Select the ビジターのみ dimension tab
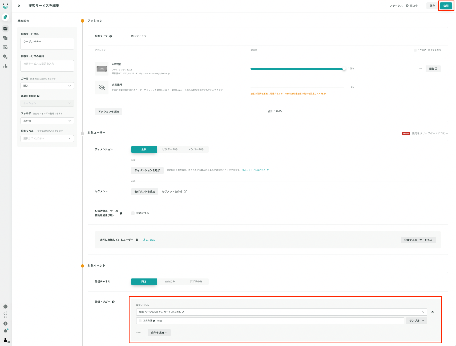The image size is (456, 346). tap(170, 149)
